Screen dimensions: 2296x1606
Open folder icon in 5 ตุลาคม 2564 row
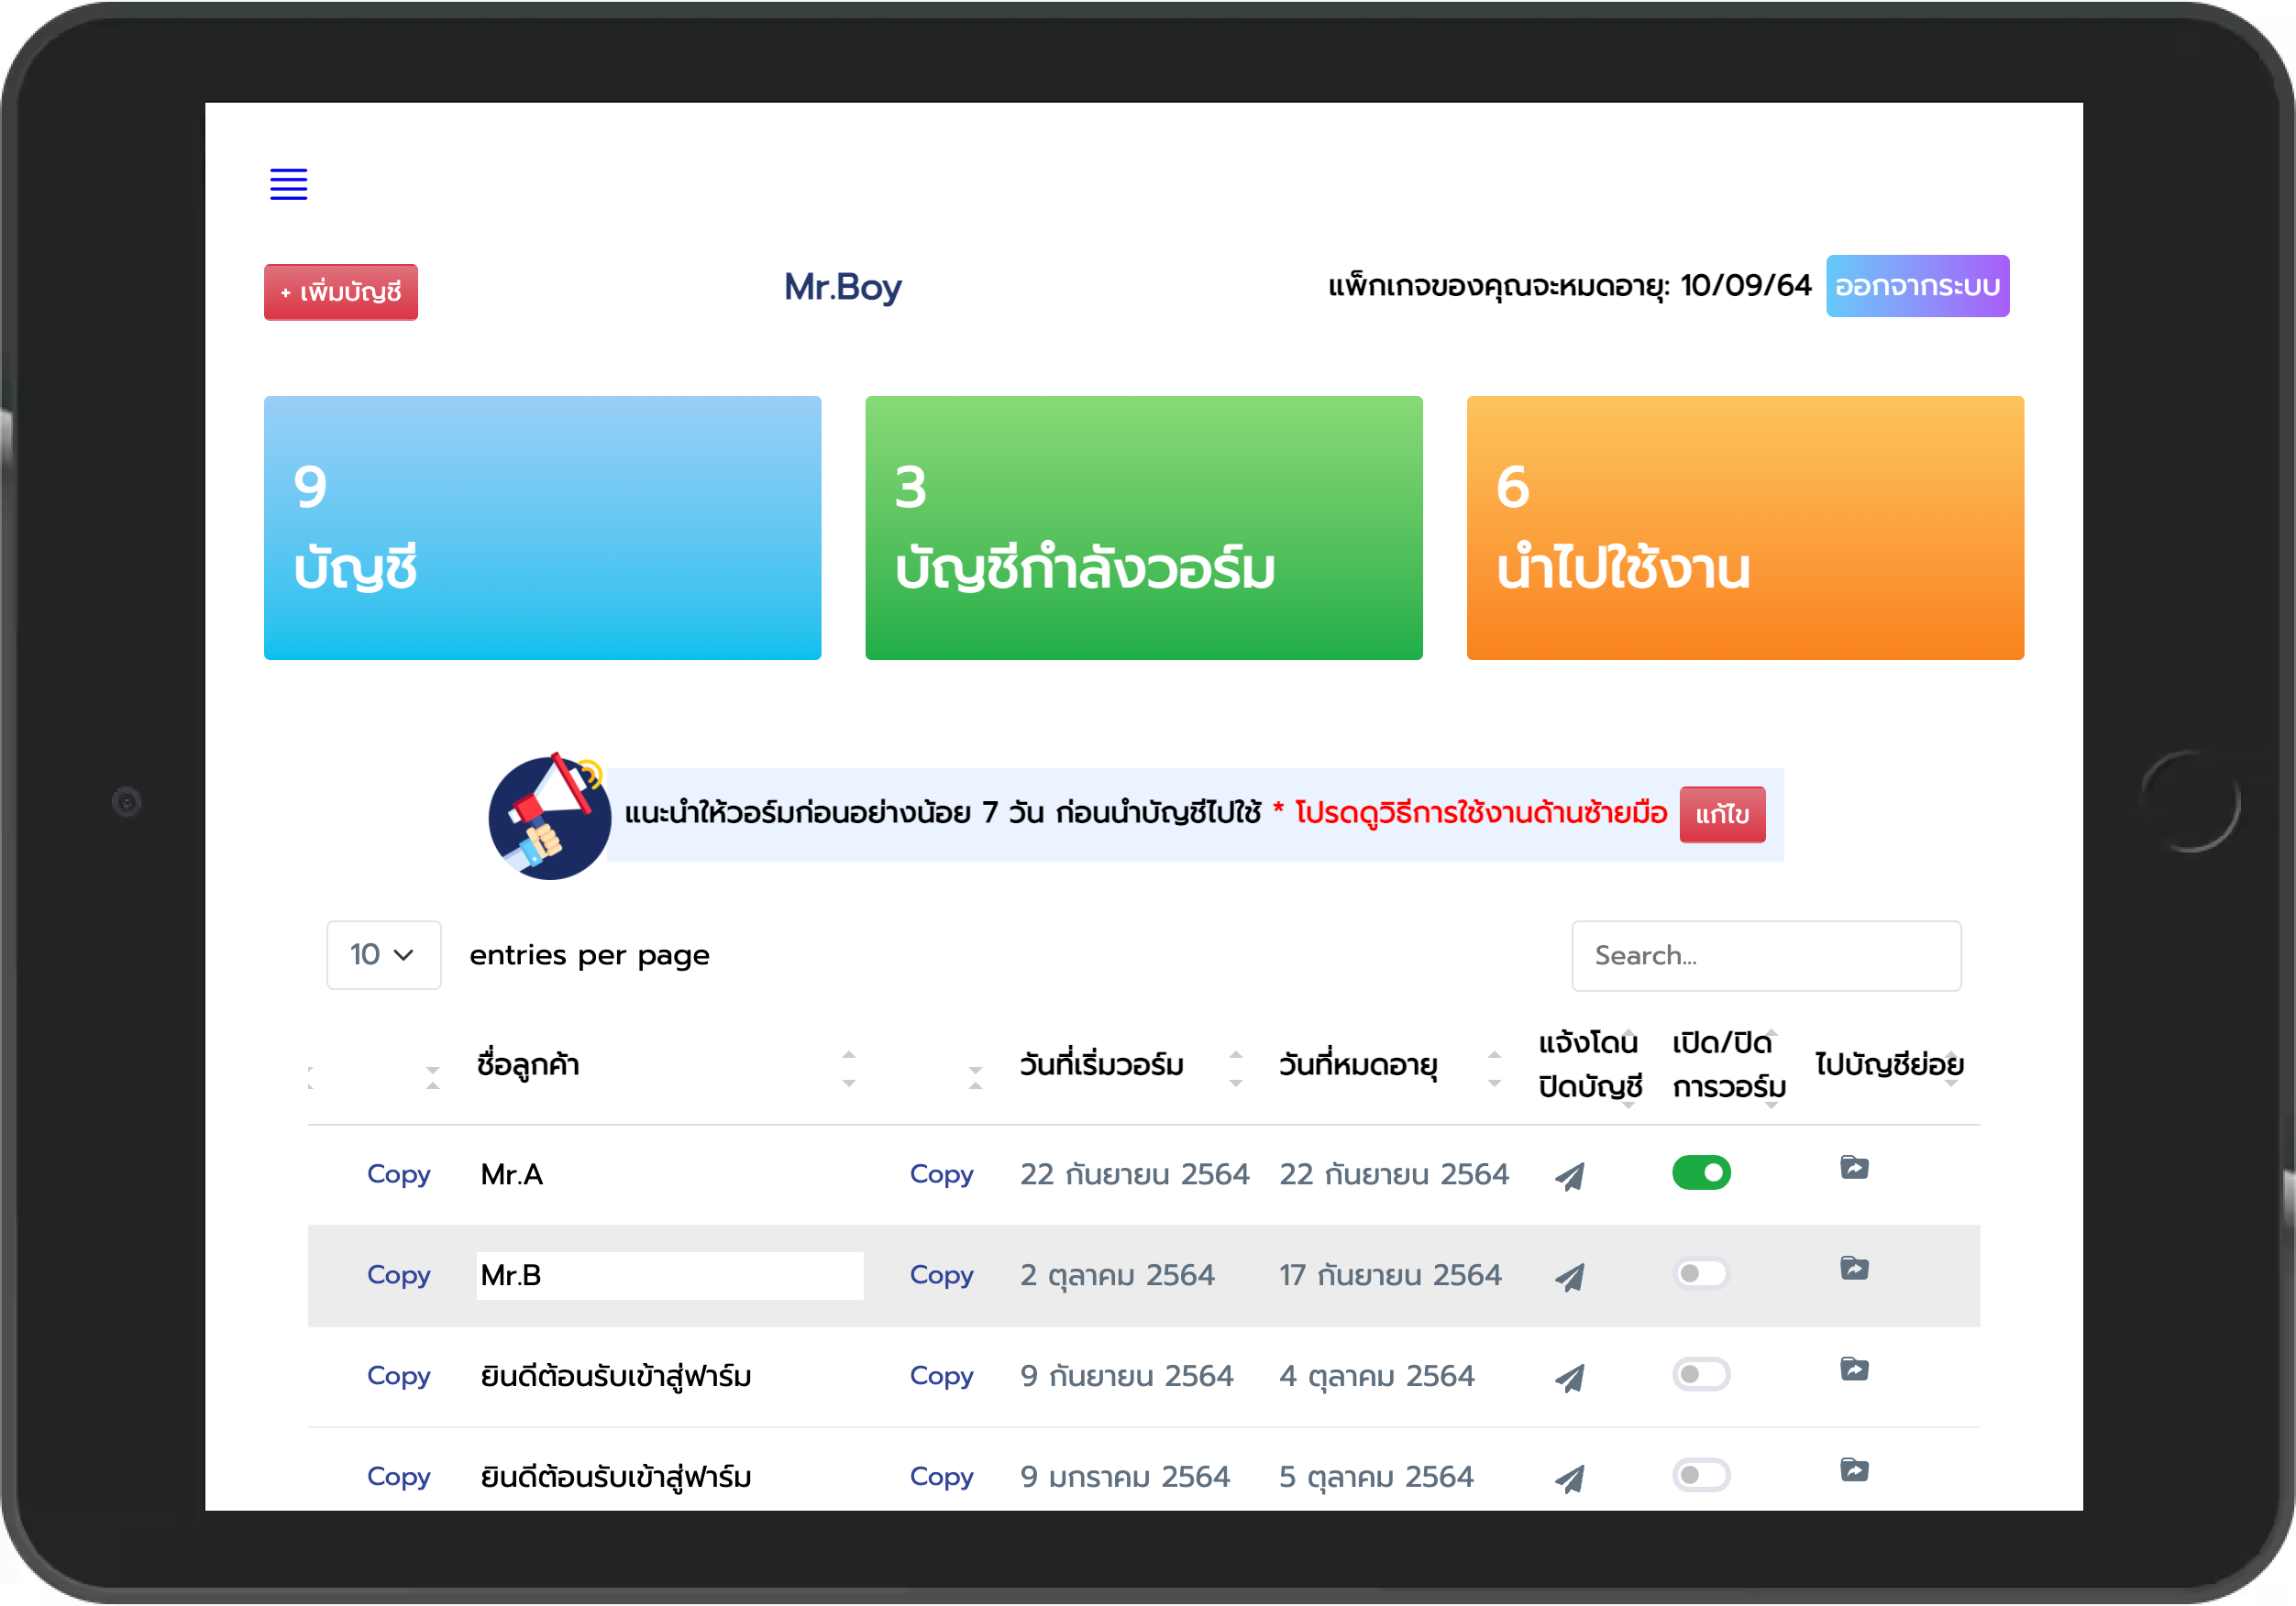pos(1854,1470)
